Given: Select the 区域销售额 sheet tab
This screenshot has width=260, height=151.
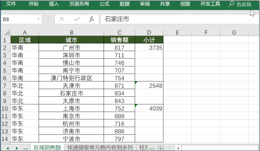Looking at the screenshot, I should tap(47, 147).
